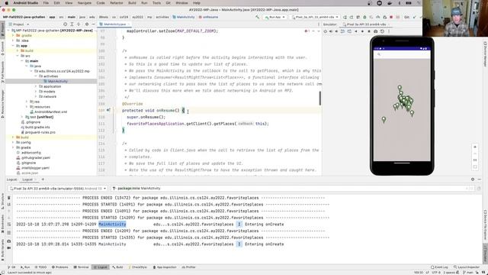Open the Android Studio application menu

(x=25, y=3)
